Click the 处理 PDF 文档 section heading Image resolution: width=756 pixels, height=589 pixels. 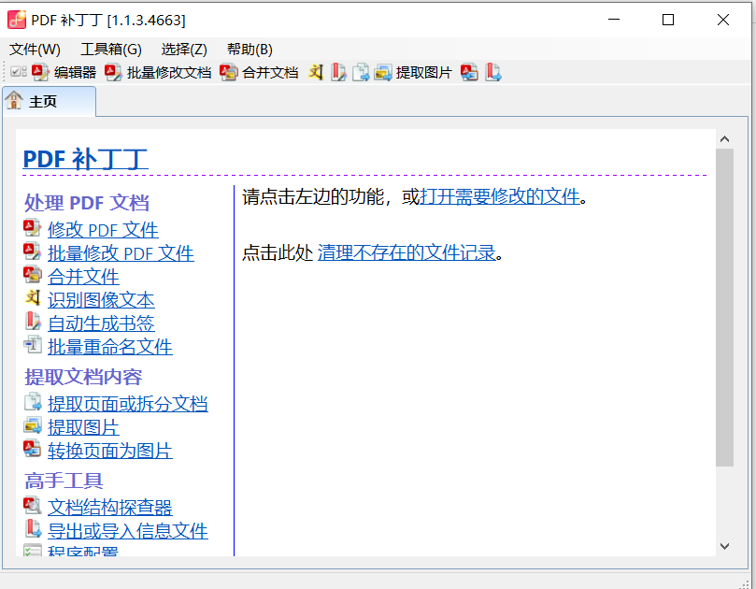87,203
